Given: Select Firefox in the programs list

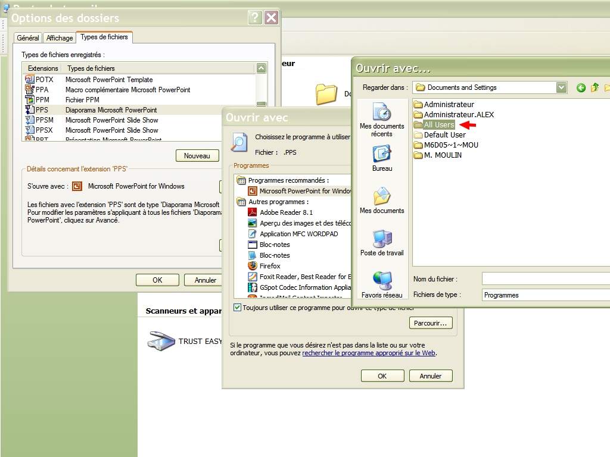Looking at the screenshot, I should [270, 266].
